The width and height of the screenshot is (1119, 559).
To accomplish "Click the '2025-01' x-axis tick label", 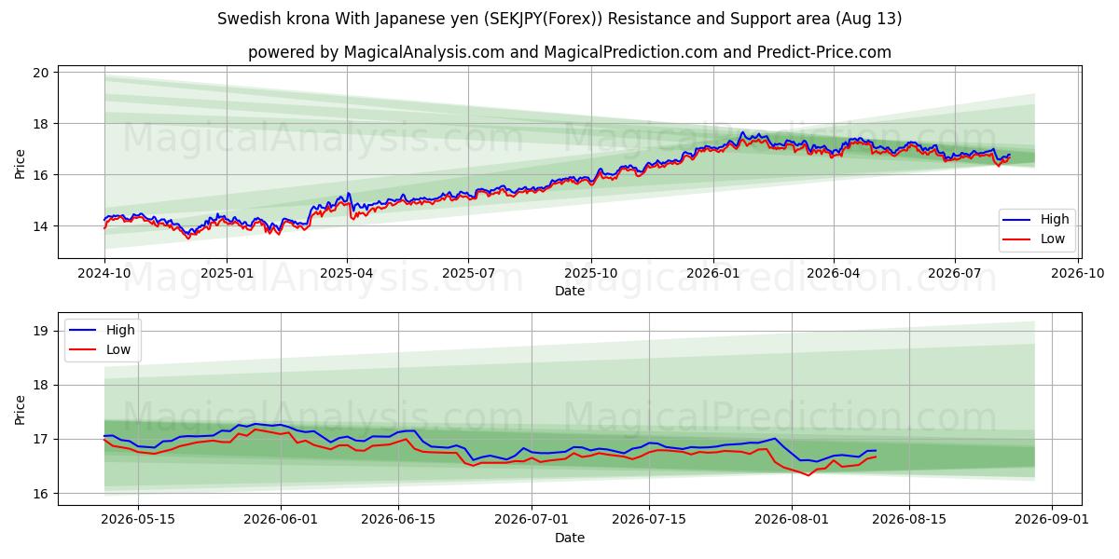I will tap(227, 274).
